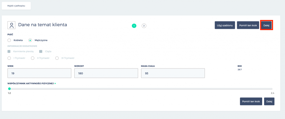285x119 pixels.
Task: Click into the Wzrost field
Action: click(x=106, y=73)
